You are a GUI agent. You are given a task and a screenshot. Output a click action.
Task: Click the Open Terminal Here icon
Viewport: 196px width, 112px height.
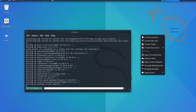click(x=143, y=55)
